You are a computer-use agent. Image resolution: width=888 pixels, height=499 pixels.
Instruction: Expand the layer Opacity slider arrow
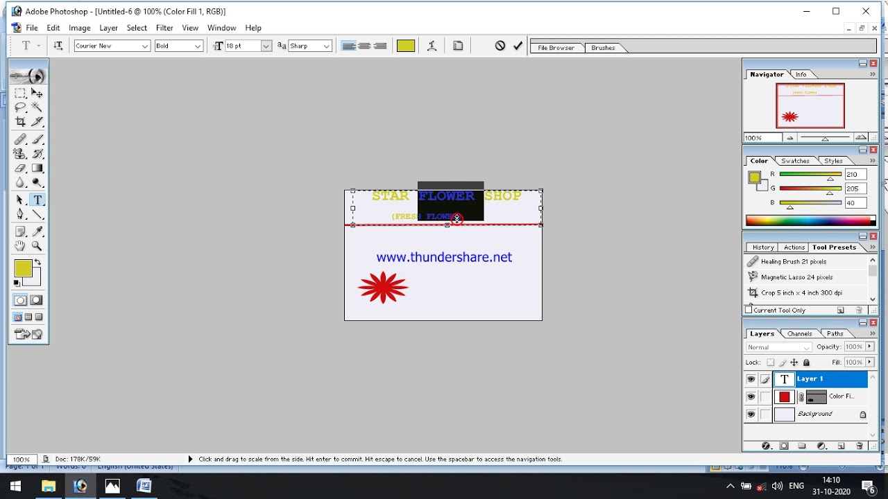pyautogui.click(x=869, y=347)
